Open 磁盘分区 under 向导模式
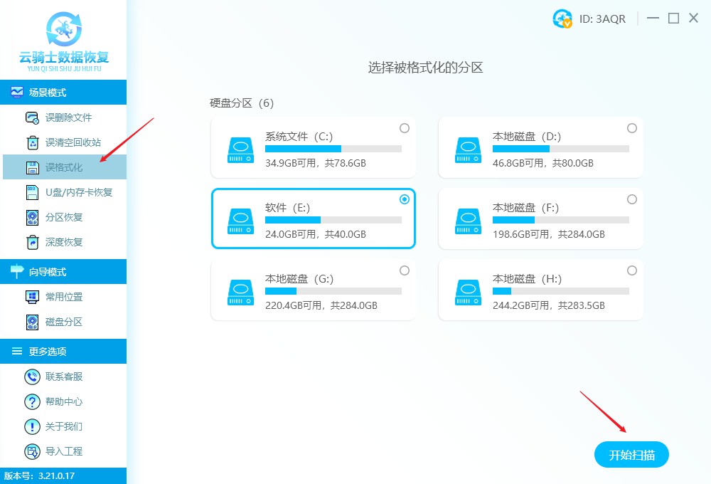The height and width of the screenshot is (484, 711). coord(65,322)
